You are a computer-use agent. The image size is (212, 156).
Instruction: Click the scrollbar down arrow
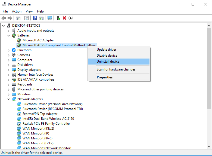tap(209, 146)
